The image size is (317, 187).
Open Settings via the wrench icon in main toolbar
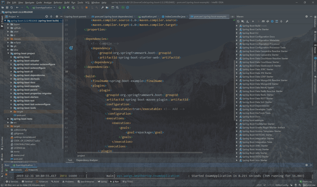[103, 7]
